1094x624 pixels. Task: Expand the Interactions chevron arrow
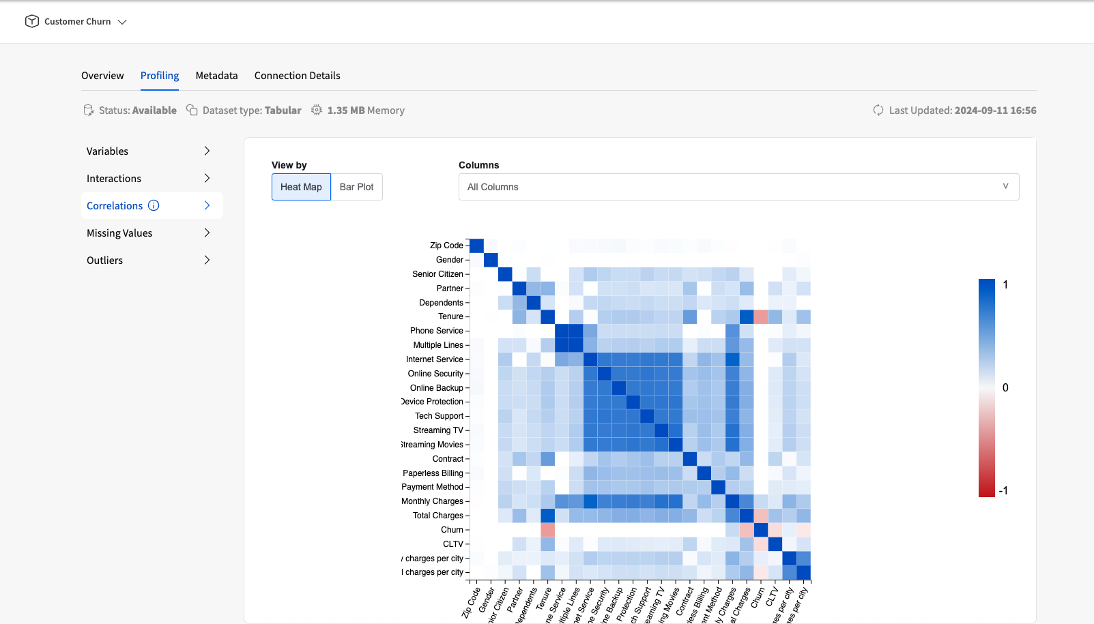click(x=207, y=178)
